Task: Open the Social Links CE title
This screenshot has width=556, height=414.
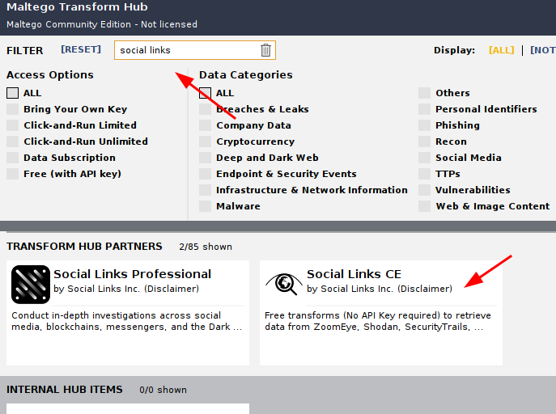Action: 354,274
